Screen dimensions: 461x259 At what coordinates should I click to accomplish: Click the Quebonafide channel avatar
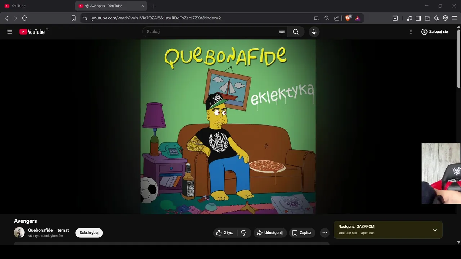click(19, 232)
